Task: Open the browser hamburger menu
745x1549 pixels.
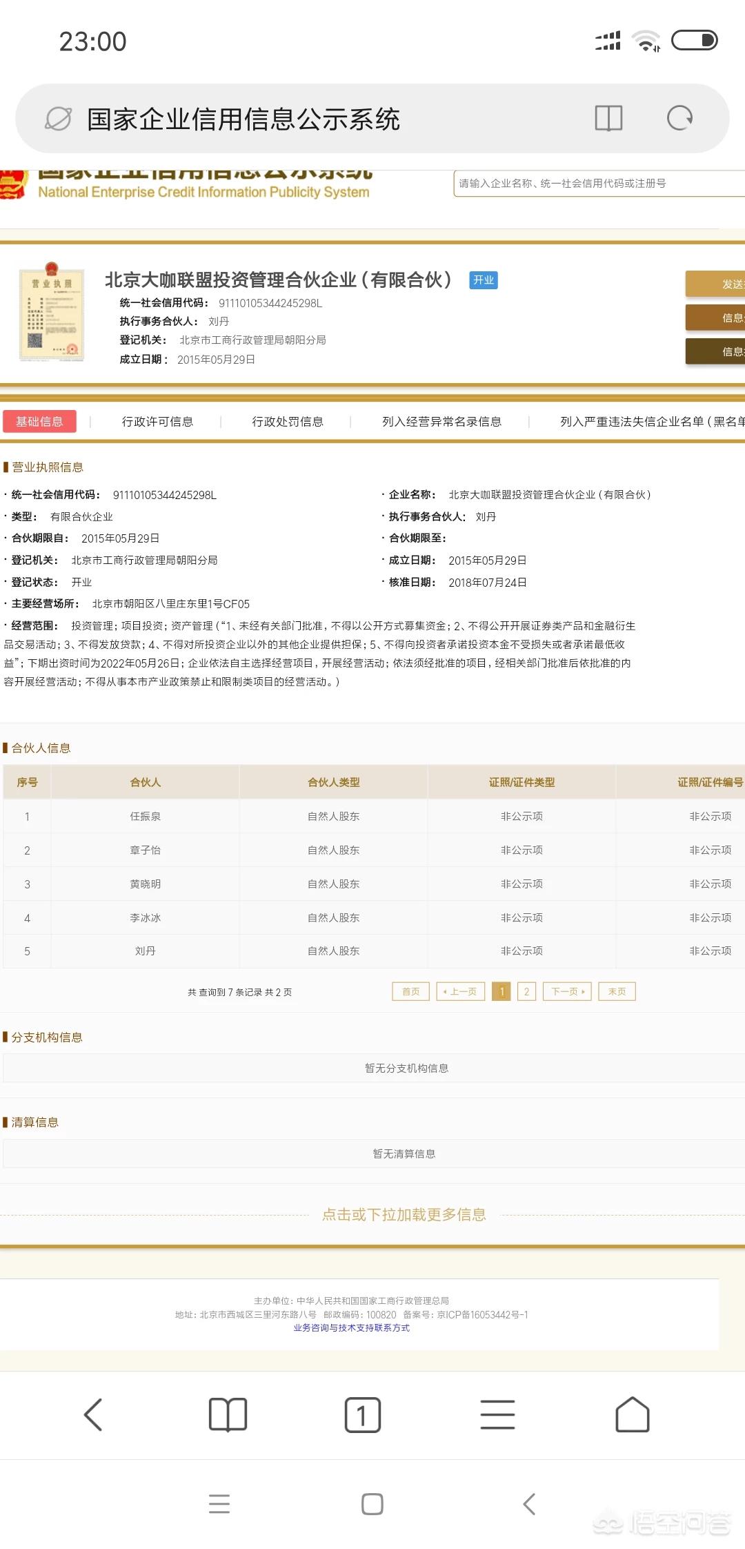Action: 497,1414
